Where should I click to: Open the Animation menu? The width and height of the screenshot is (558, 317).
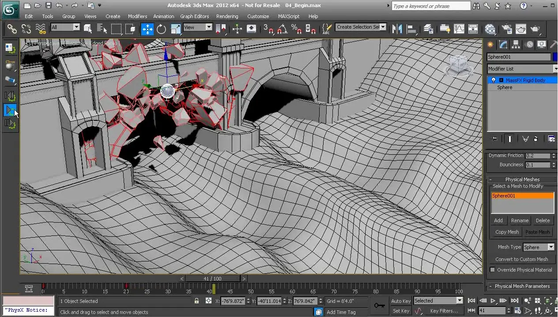pyautogui.click(x=163, y=16)
